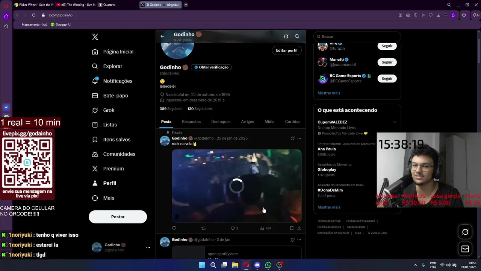View the pinned post's 424 views analytics
Image resolution: width=481 pixels, height=271 pixels.
(x=266, y=228)
